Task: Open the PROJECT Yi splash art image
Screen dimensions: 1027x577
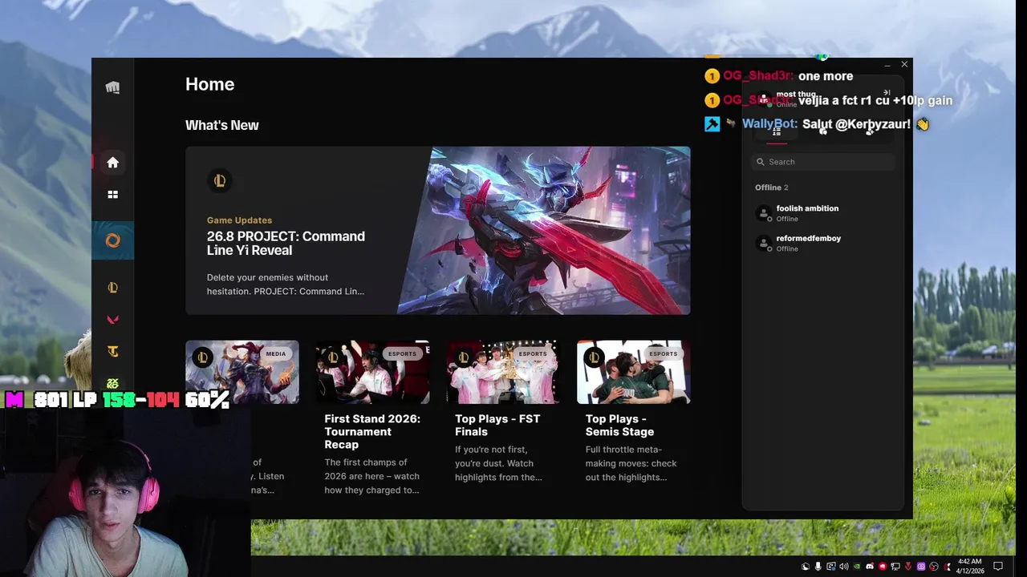Action: (544, 231)
